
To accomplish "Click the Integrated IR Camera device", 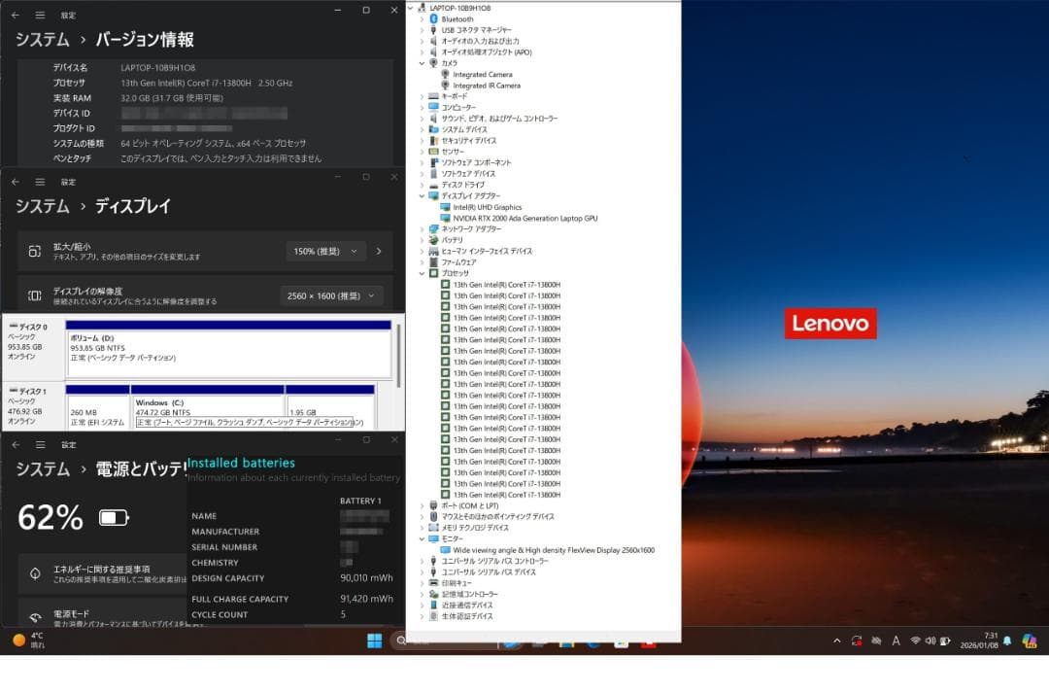I will coord(483,85).
